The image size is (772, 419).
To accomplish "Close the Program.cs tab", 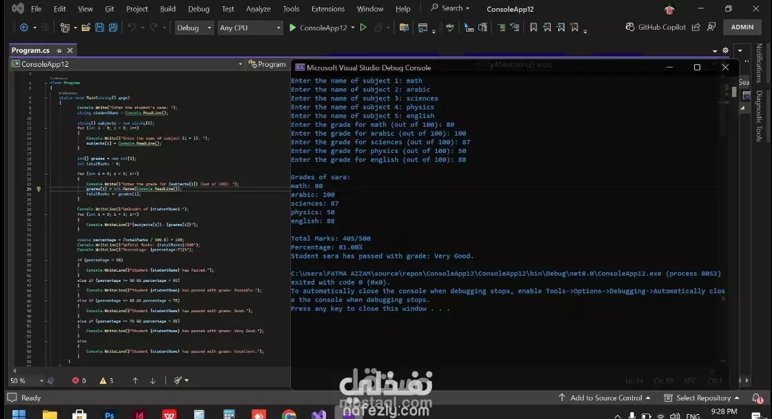I will coord(70,51).
